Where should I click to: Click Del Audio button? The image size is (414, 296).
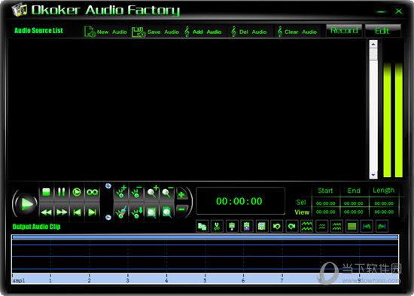coord(248,32)
